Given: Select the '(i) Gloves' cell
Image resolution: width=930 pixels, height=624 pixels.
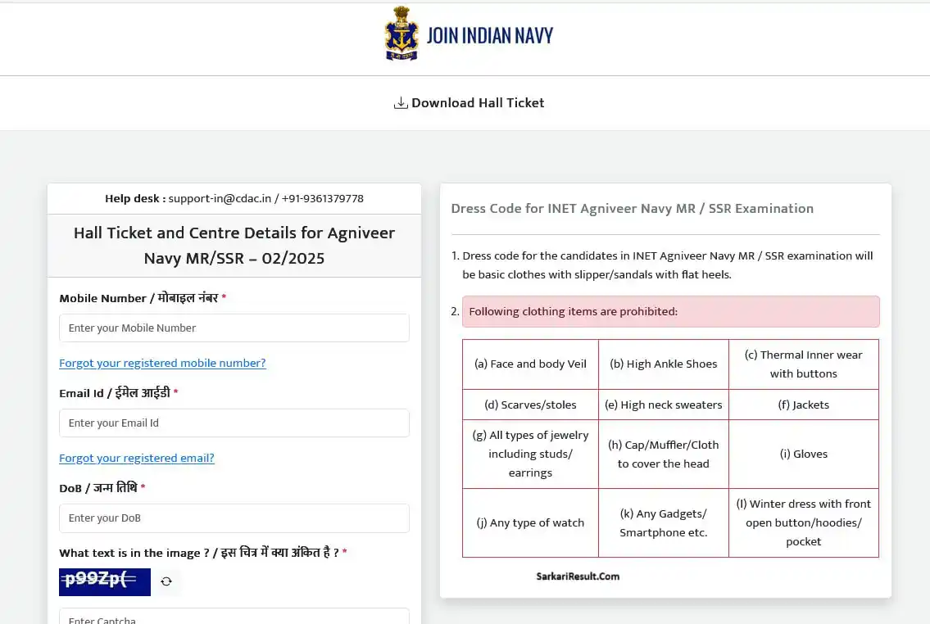Looking at the screenshot, I should [804, 454].
